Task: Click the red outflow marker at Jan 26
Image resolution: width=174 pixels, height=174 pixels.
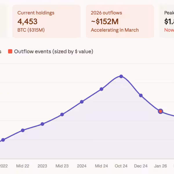Action: tap(160, 111)
